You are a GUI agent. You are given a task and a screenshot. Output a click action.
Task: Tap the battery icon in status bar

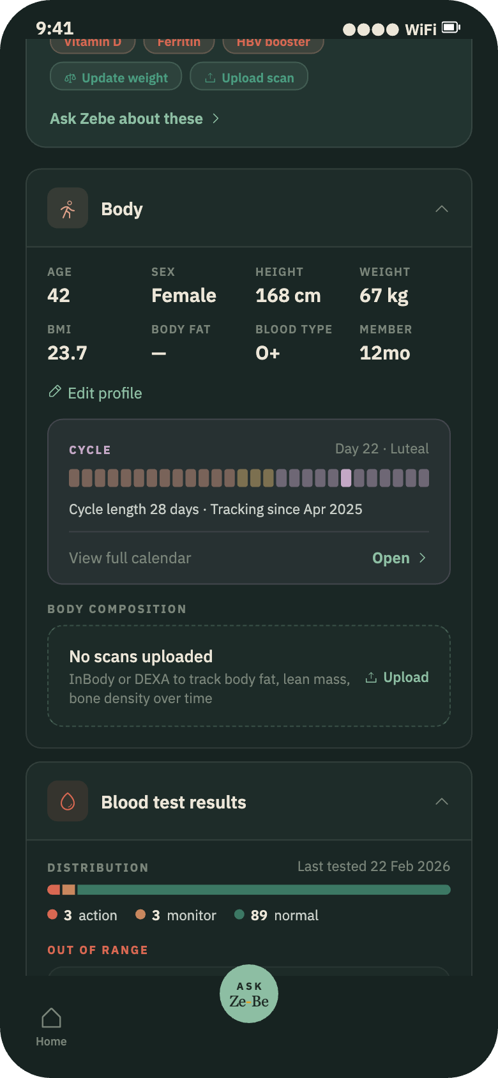[451, 27]
